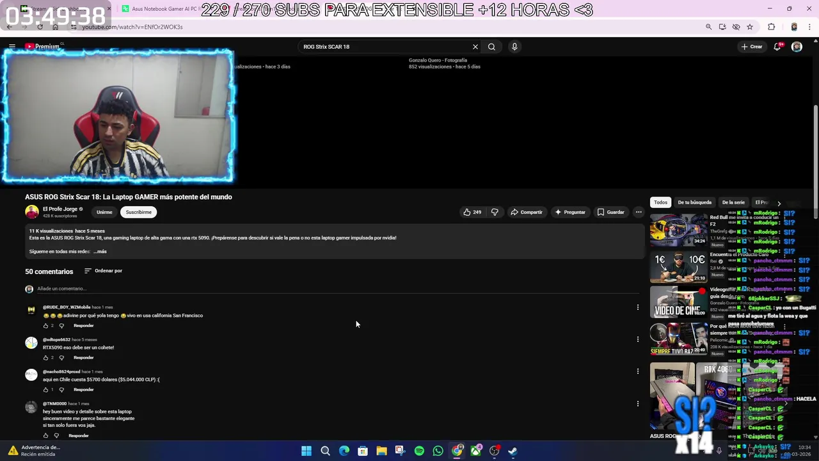Open El Profe Jorge channel name link
Image resolution: width=819 pixels, height=461 pixels.
click(x=60, y=209)
